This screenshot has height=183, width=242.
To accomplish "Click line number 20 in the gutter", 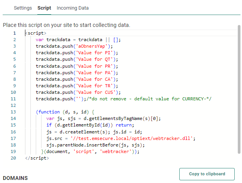I will (13, 158).
